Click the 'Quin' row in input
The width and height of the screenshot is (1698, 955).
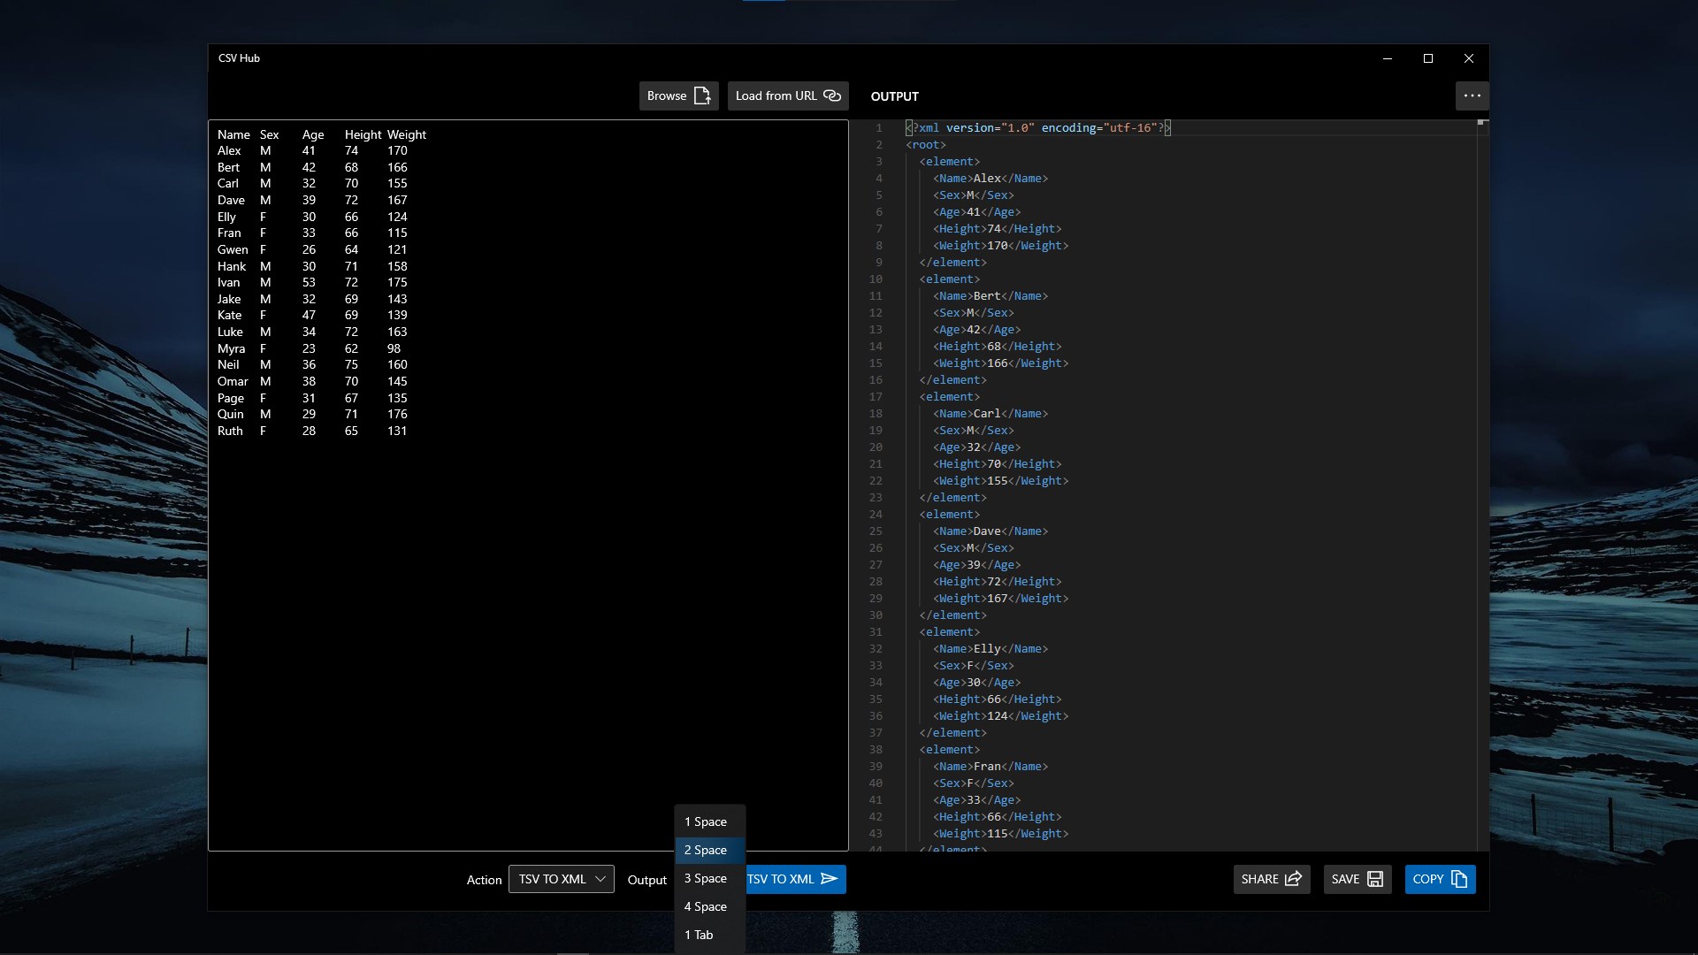point(312,414)
